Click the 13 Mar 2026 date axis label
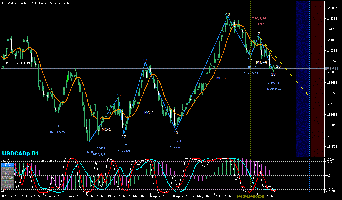This screenshot has width=342, height=200. [137, 196]
